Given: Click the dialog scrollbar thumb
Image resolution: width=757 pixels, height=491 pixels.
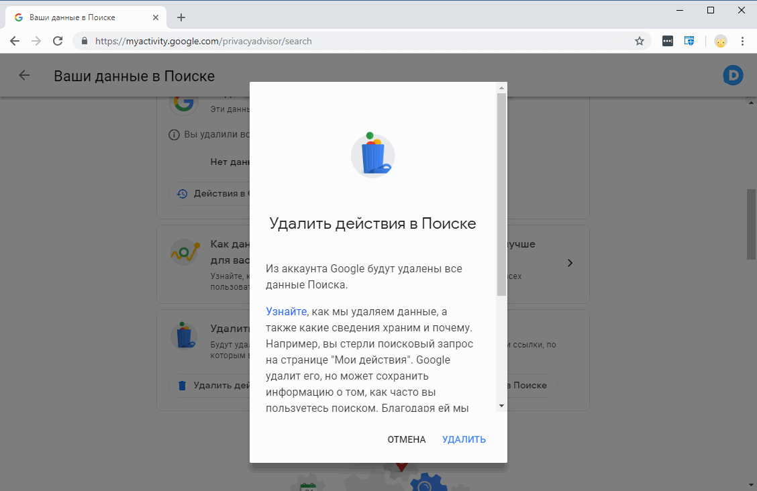Looking at the screenshot, I should [x=501, y=194].
